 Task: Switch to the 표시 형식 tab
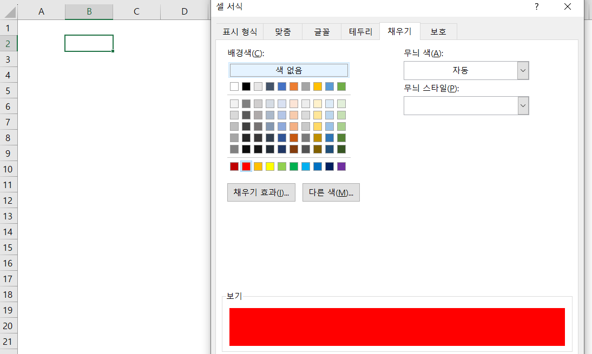click(240, 32)
